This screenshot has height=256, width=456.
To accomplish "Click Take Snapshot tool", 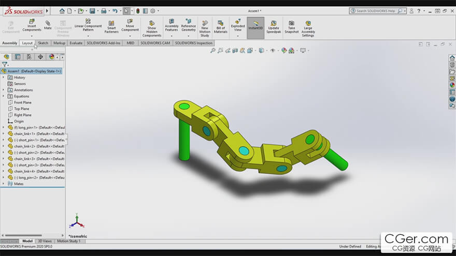I will 292,27.
